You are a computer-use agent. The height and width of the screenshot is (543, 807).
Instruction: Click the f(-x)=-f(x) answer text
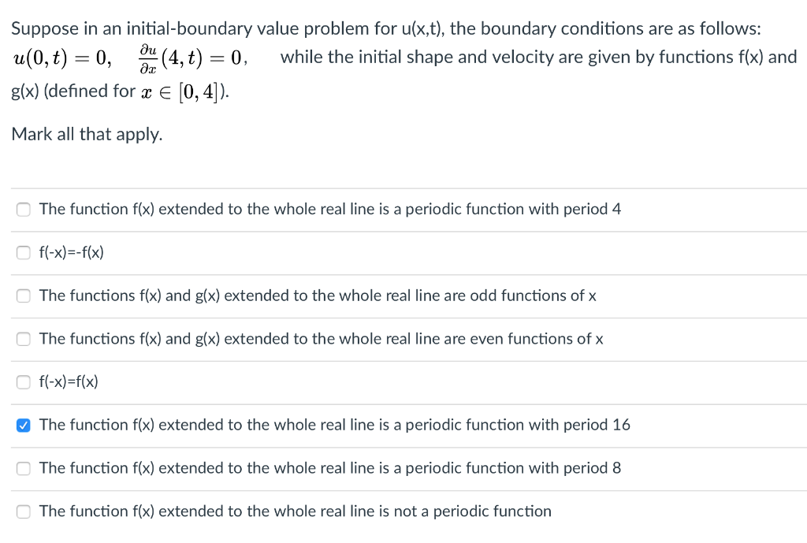(x=70, y=252)
